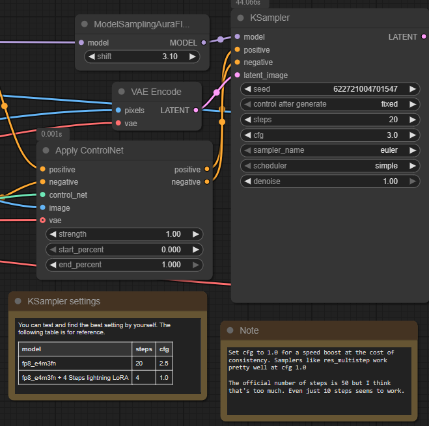Collapse the Note node dot
Viewport: 429px width, 426px height.
[x=230, y=330]
